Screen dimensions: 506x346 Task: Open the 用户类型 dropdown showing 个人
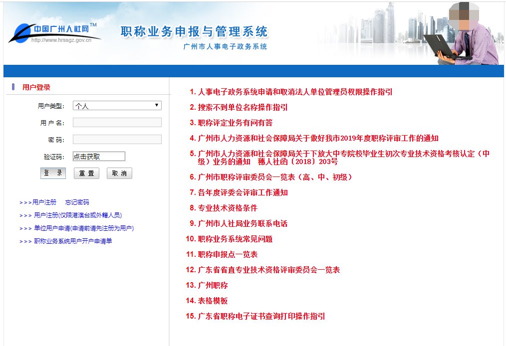117,105
